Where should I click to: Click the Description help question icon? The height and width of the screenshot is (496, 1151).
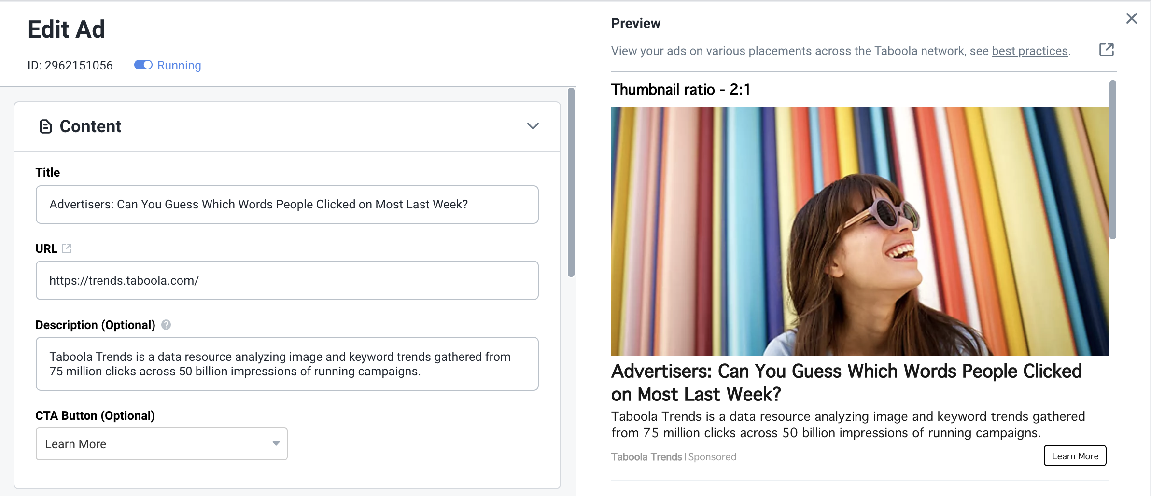166,325
